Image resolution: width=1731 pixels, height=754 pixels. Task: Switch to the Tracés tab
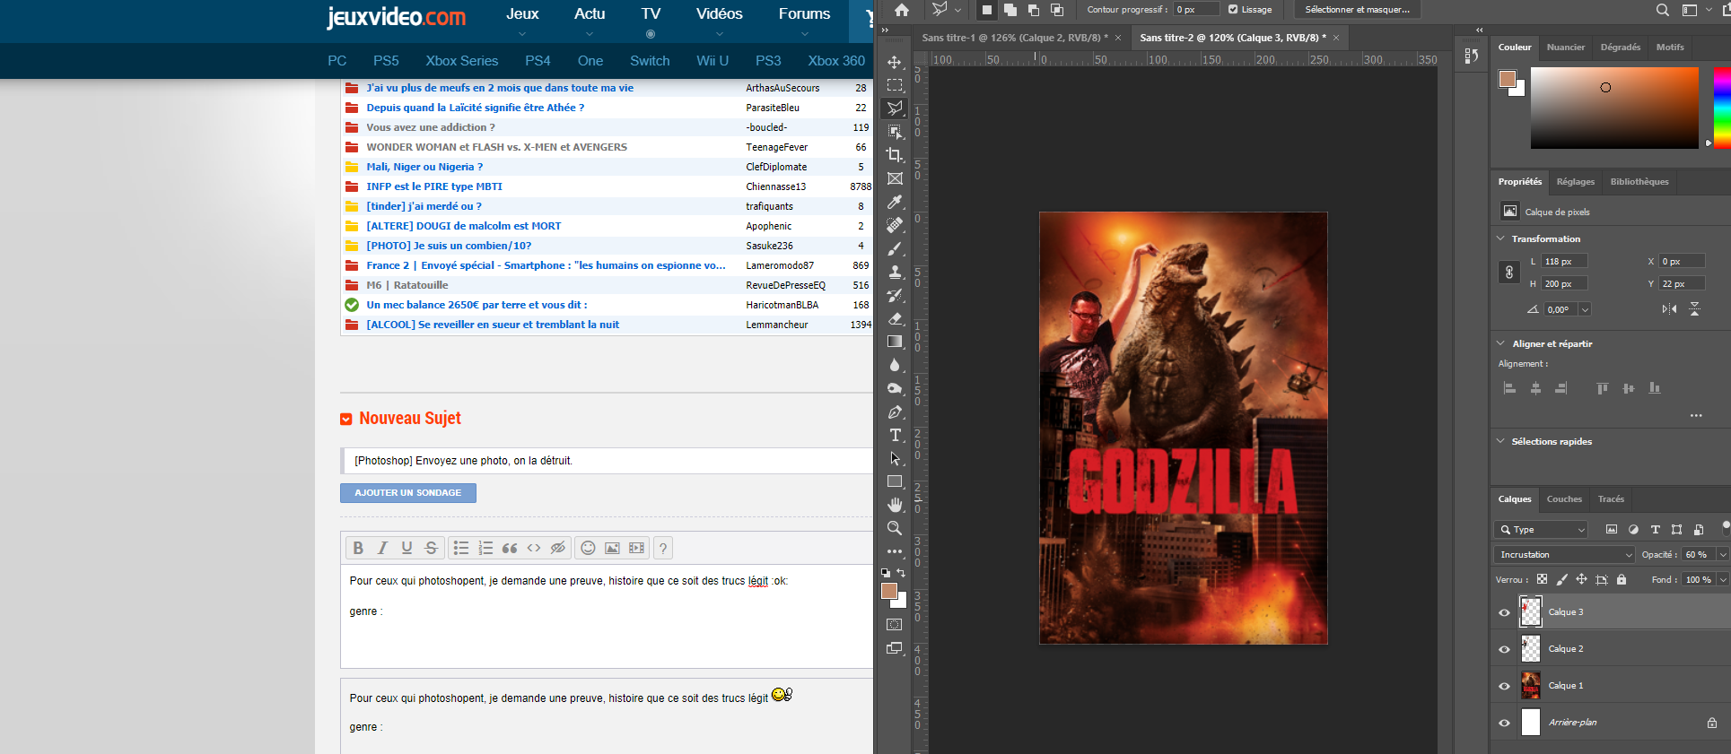point(1611,499)
